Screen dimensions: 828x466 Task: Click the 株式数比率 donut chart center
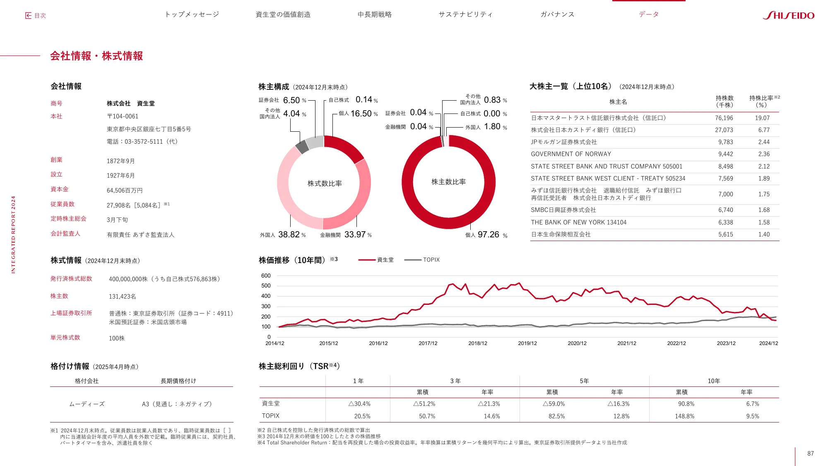pos(325,183)
